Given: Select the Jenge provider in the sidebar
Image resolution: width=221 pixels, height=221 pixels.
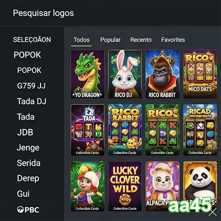Looking at the screenshot, I should click(28, 148).
